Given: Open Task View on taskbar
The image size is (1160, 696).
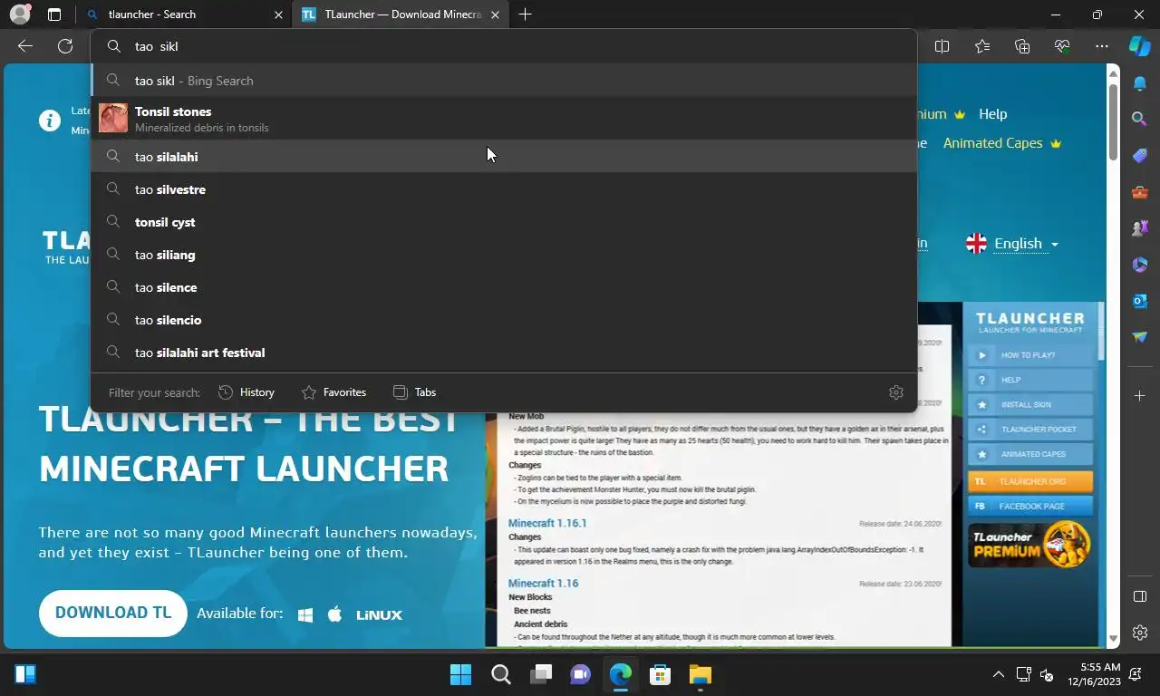Looking at the screenshot, I should 540,674.
